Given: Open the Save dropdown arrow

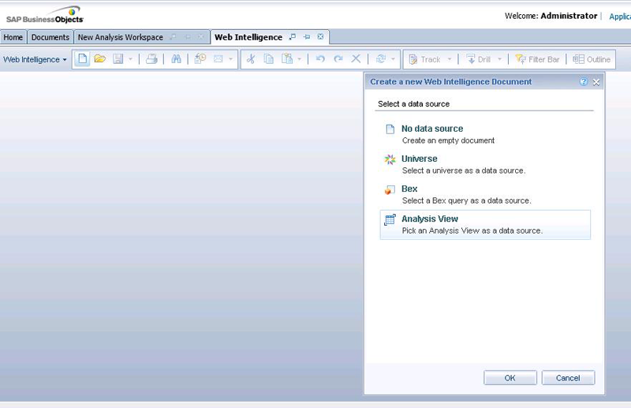Looking at the screenshot, I should [130, 59].
